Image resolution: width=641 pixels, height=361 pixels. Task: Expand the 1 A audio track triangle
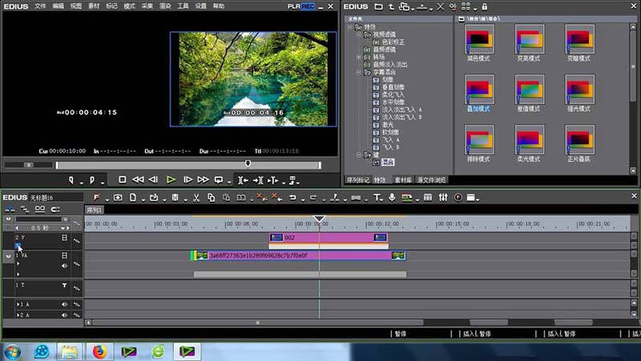(x=18, y=306)
